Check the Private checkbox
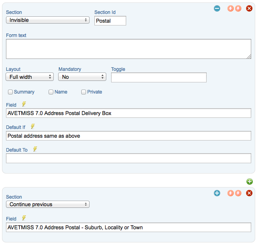 point(84,92)
